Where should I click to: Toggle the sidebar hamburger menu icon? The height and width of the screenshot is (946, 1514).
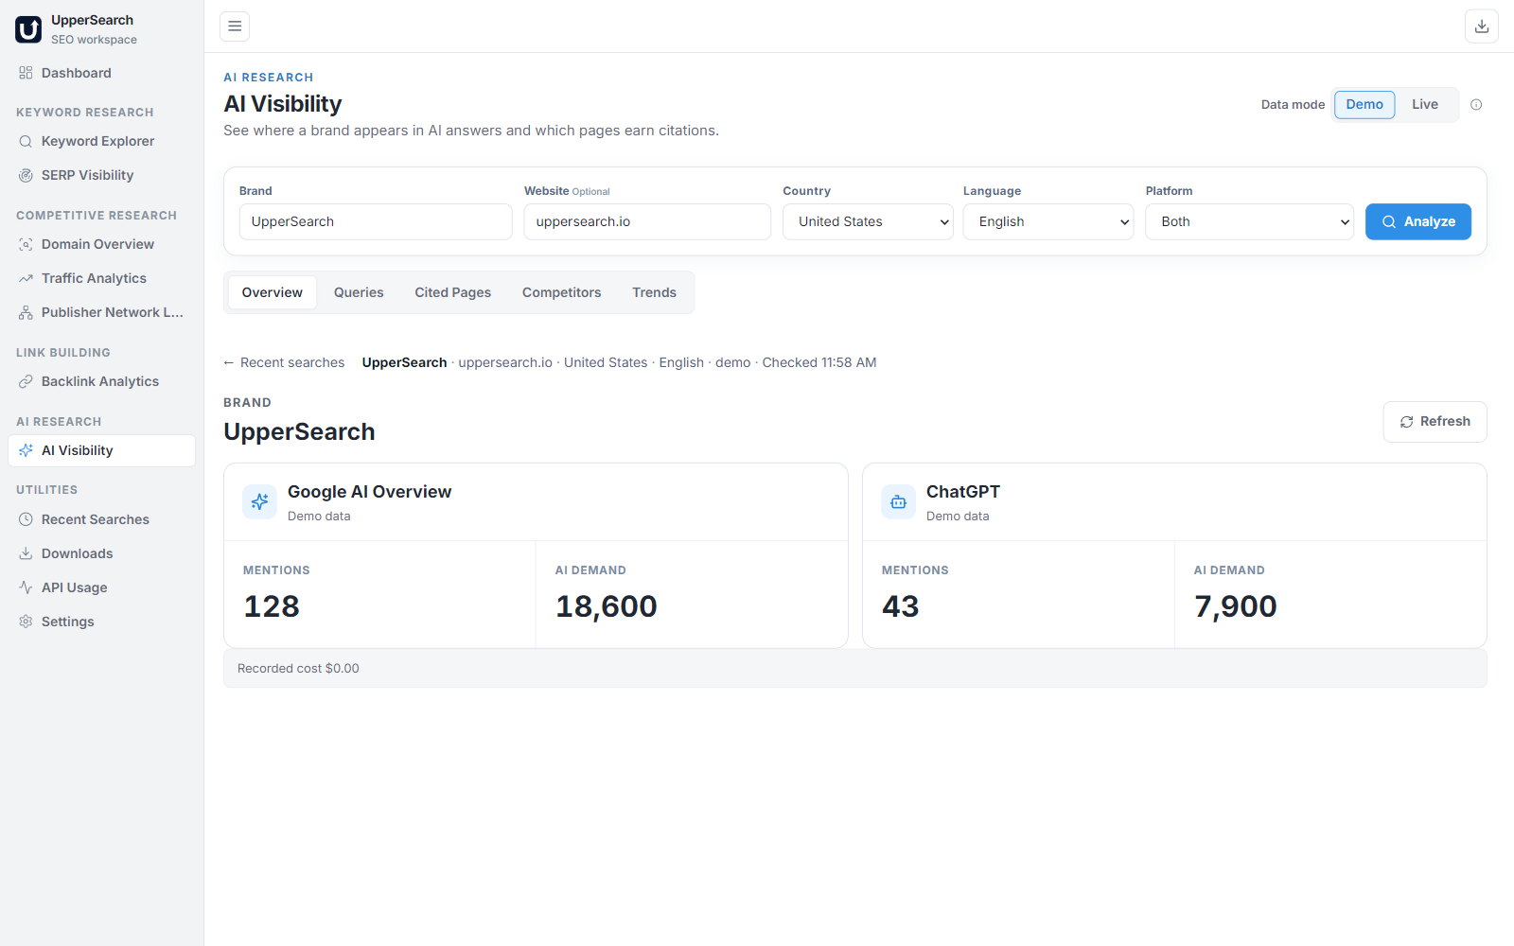235,26
